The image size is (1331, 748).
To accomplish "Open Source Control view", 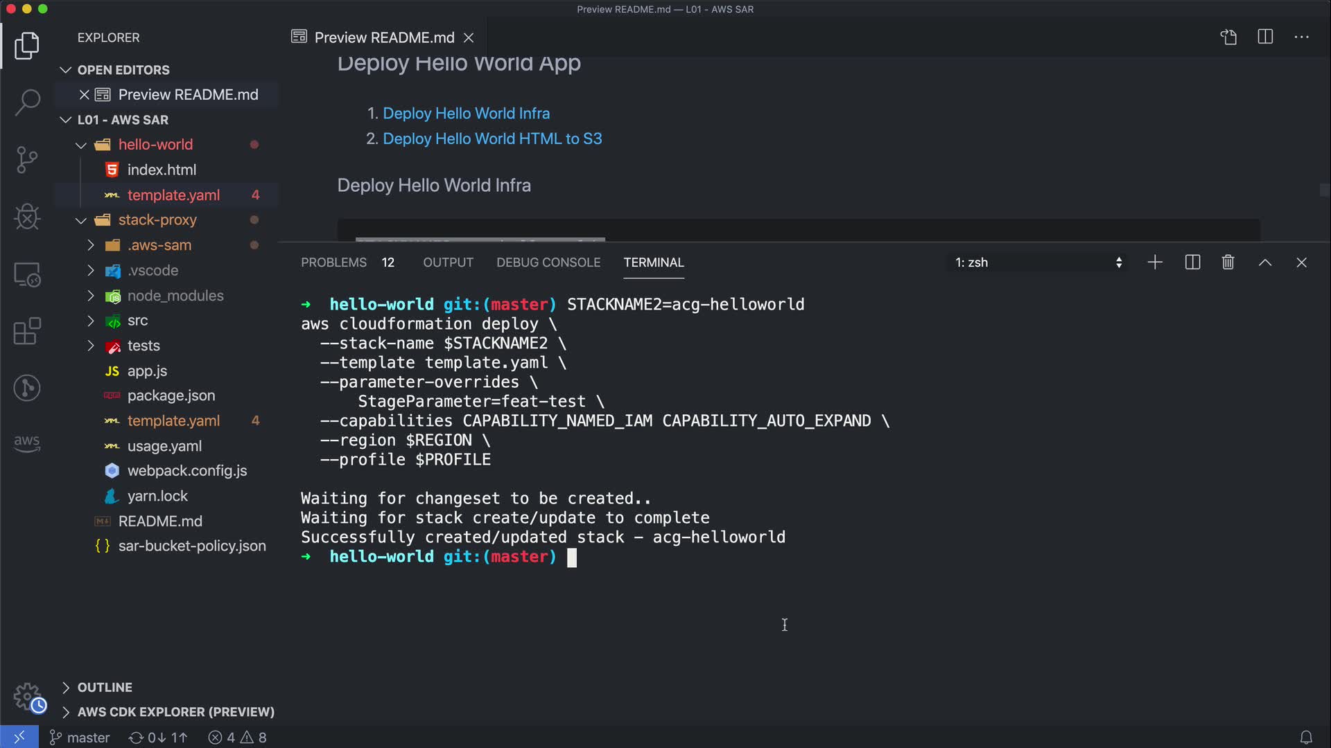I will [27, 160].
